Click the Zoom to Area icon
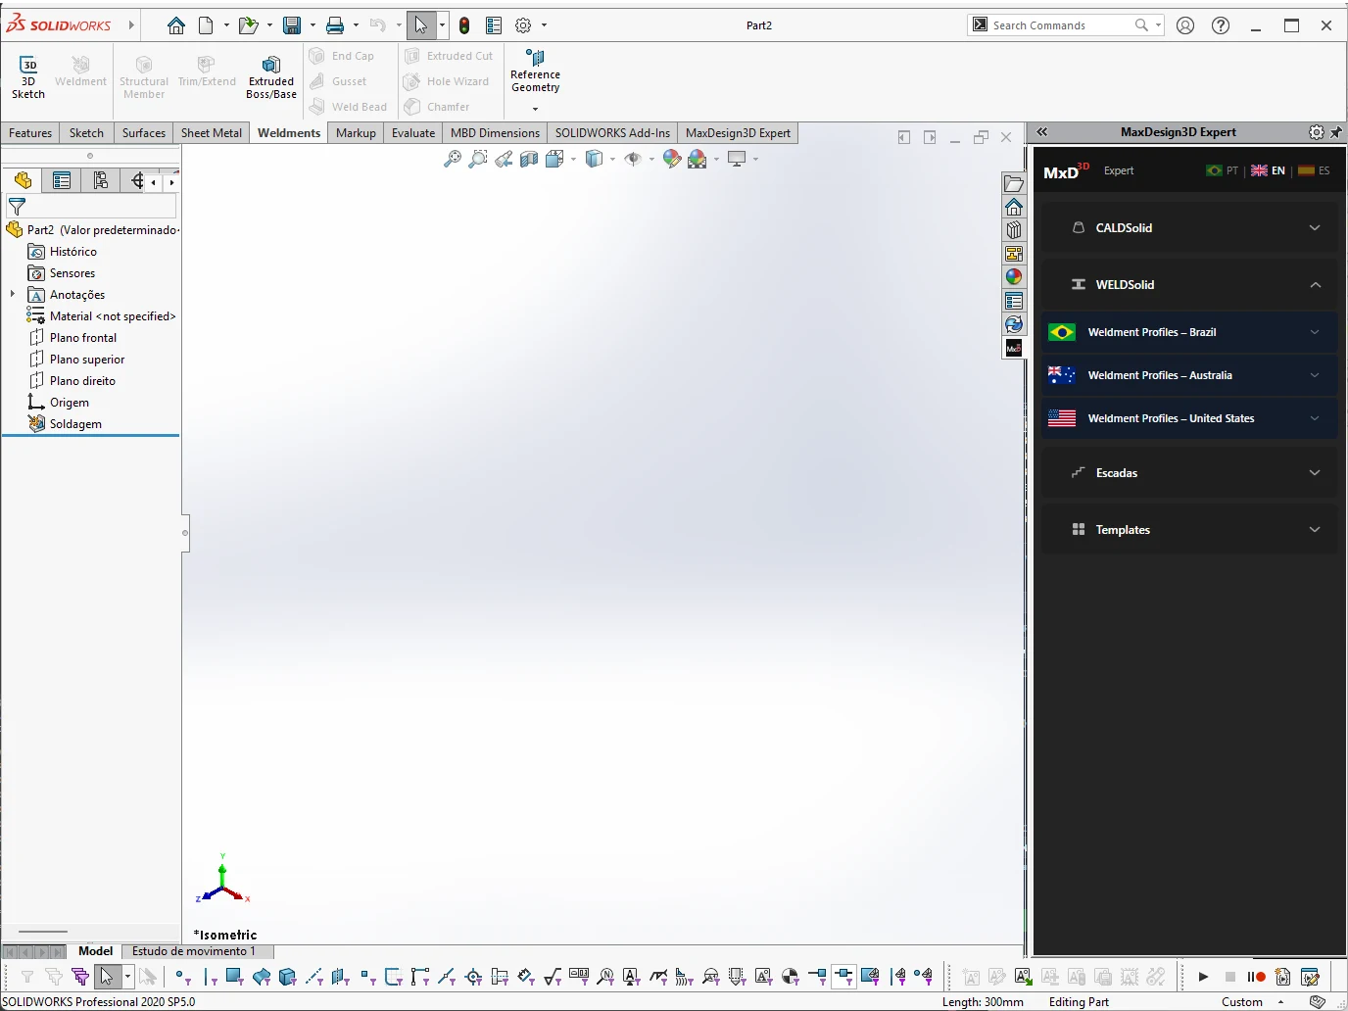1348x1011 pixels. tap(478, 159)
